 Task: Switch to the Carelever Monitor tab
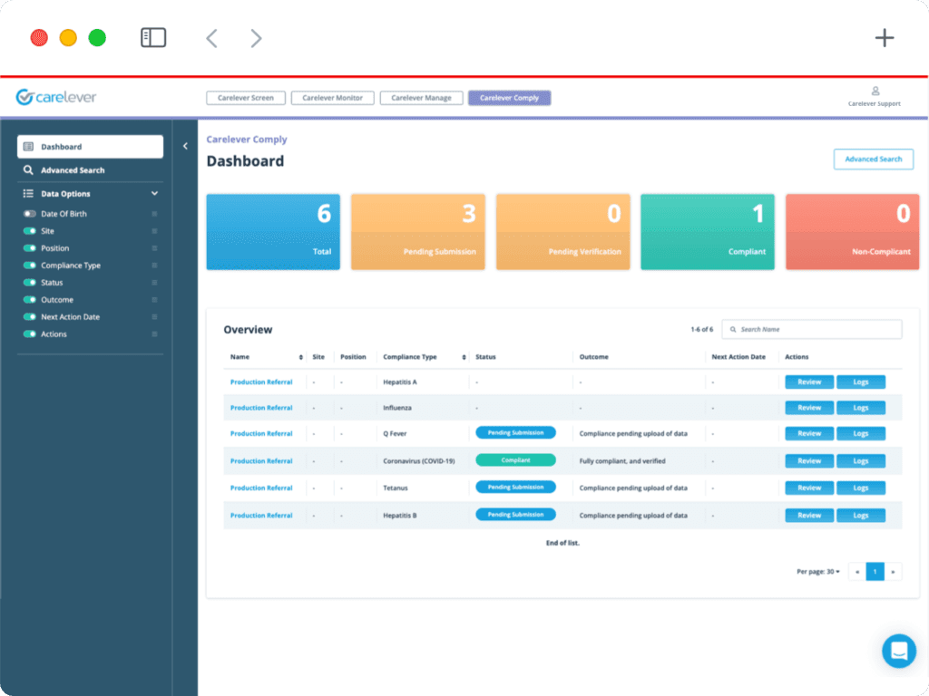(x=332, y=98)
